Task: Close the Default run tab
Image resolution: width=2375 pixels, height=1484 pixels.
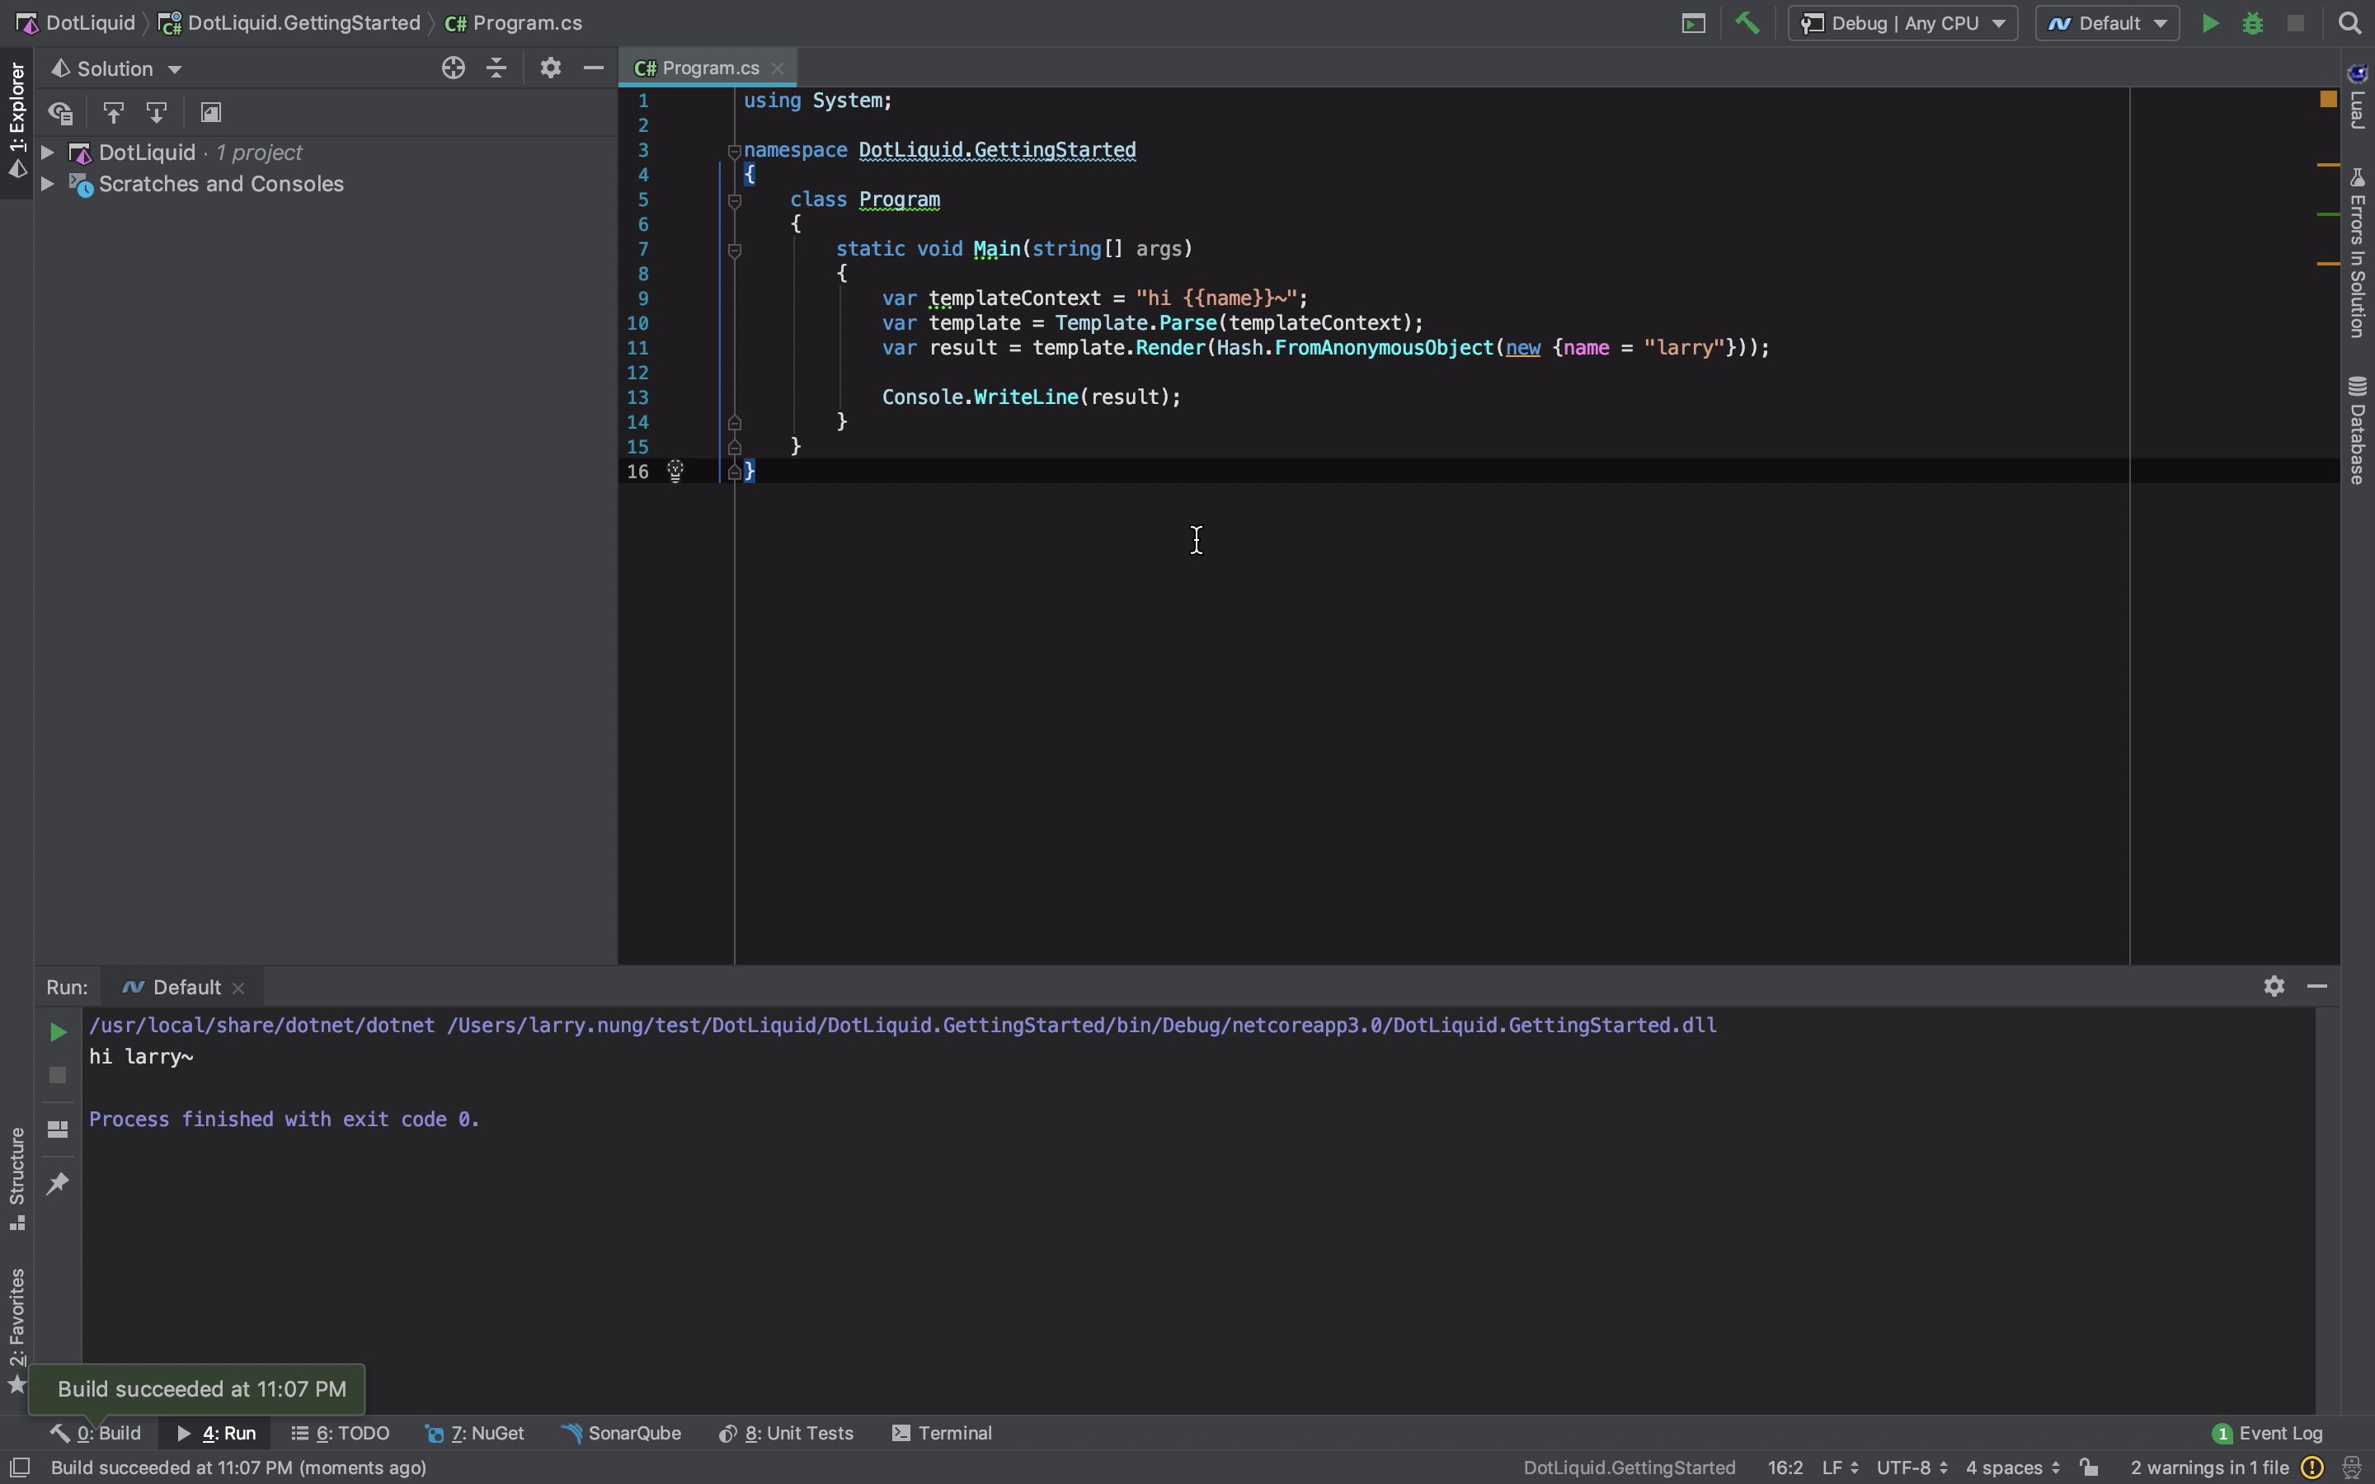Action: coord(238,988)
